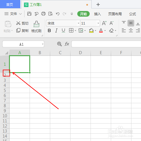Expand the borders dropdown arrow
Image resolution: width=141 pixels, height=141 pixels.
click(x=75, y=30)
